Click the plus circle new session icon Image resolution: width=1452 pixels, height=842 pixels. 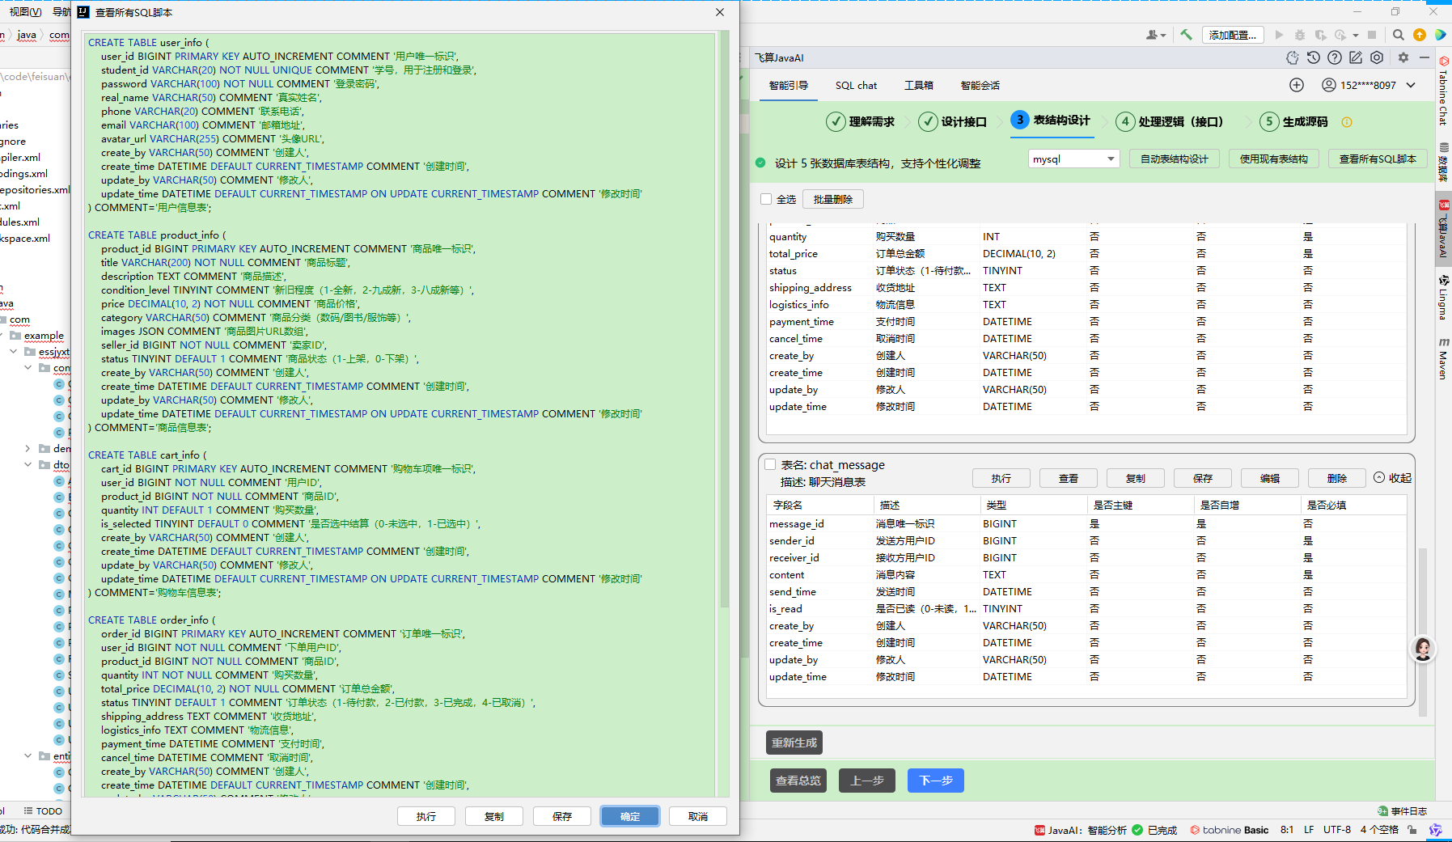pos(1297,85)
